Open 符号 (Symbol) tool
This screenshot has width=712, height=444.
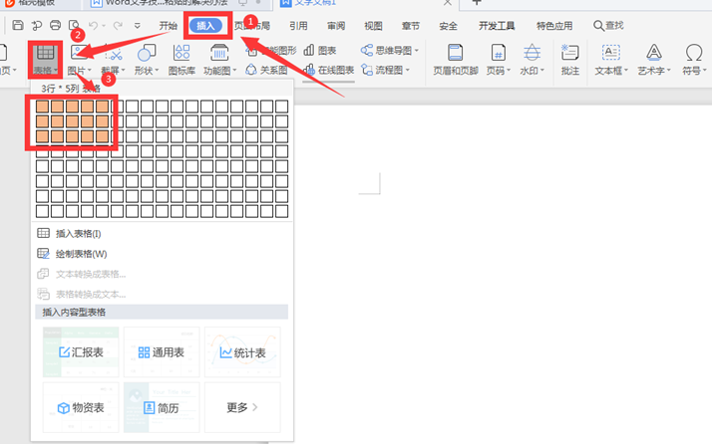click(694, 59)
